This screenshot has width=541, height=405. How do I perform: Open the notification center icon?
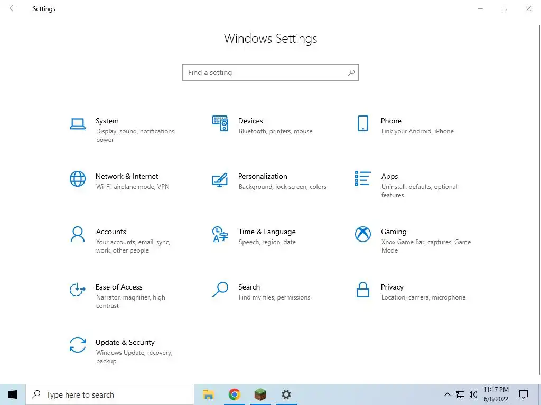(524, 394)
